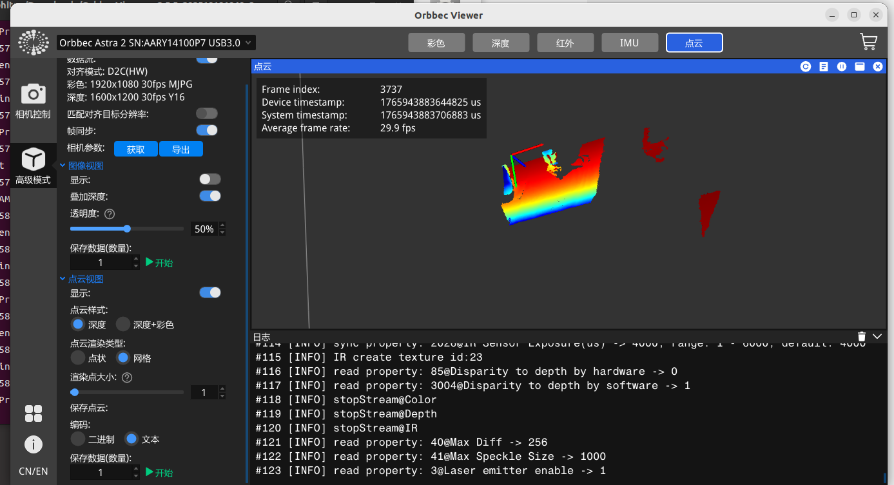Increase the 透明度 percent with the up arrow

click(222, 225)
